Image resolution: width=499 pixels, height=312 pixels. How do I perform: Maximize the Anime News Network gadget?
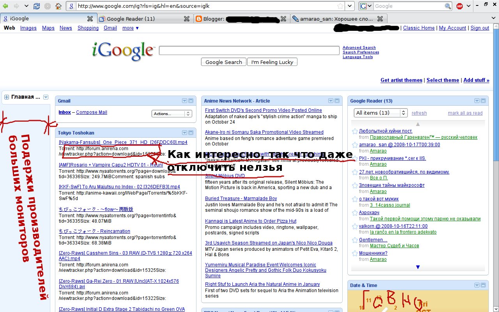(x=337, y=101)
